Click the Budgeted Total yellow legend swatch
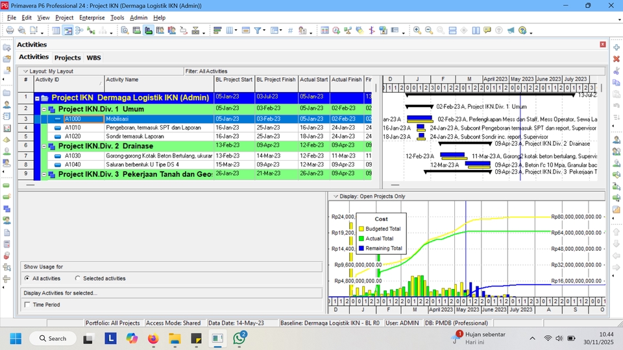 click(361, 229)
